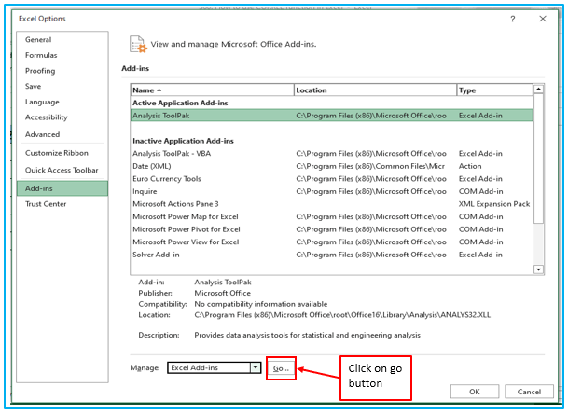Click the Cancel button

[x=529, y=392]
